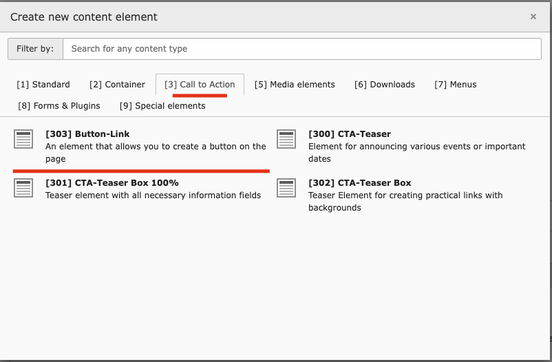This screenshot has height=362, width=552.
Task: Click the CTA-Teaser element icon
Action: 286,139
